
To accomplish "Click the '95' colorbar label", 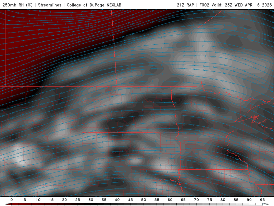I will tap(262, 200).
